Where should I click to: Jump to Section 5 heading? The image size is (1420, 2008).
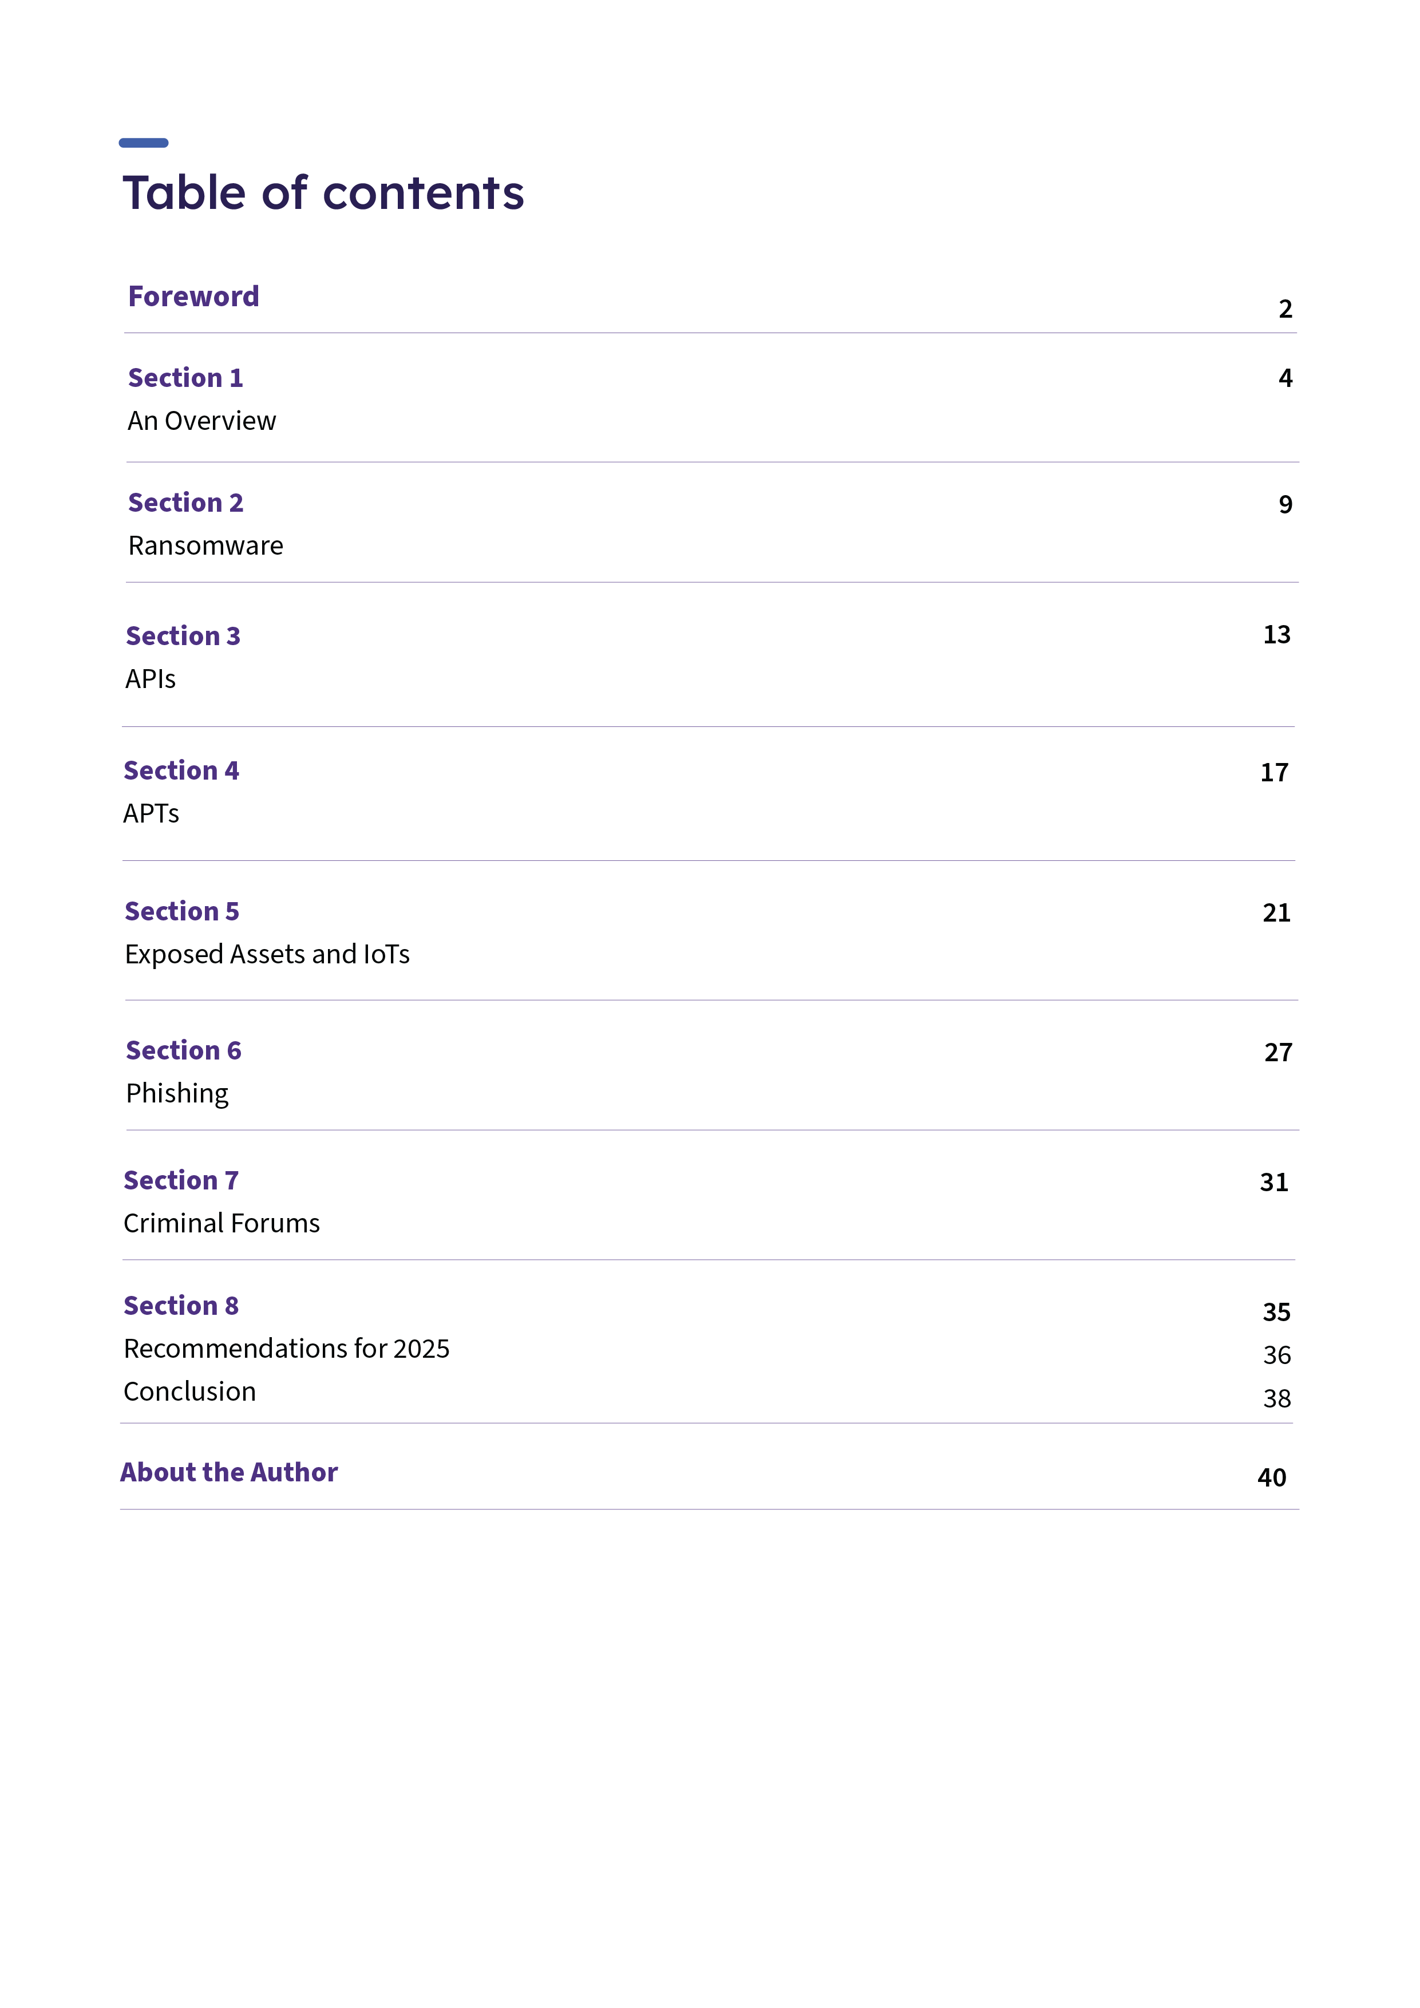[x=182, y=911]
